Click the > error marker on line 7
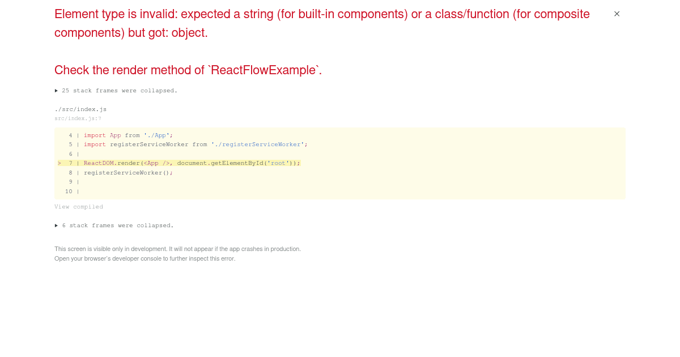 [59, 163]
